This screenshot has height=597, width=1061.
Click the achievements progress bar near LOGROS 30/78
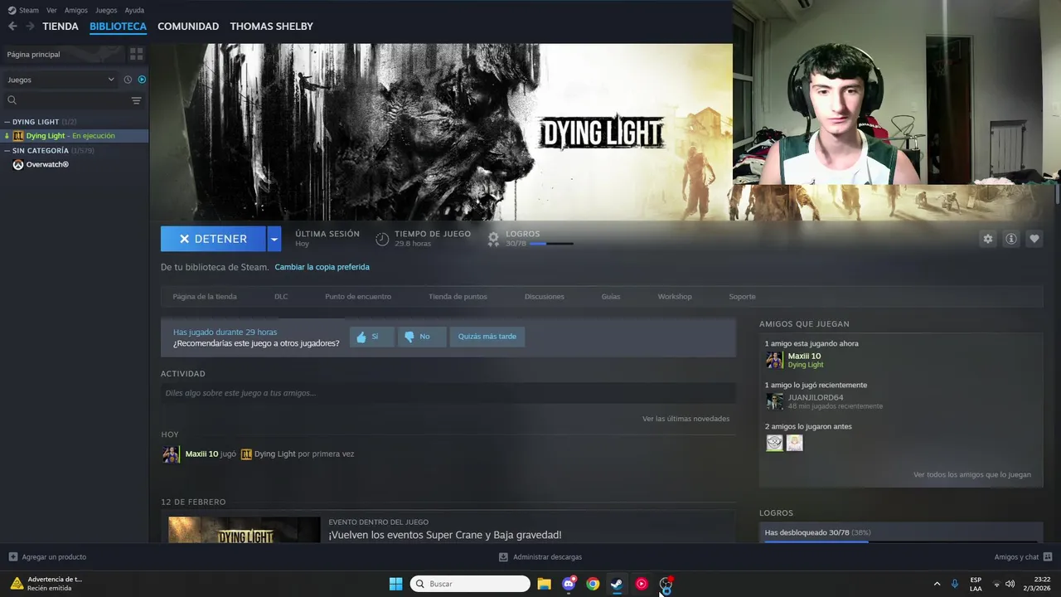click(x=551, y=244)
